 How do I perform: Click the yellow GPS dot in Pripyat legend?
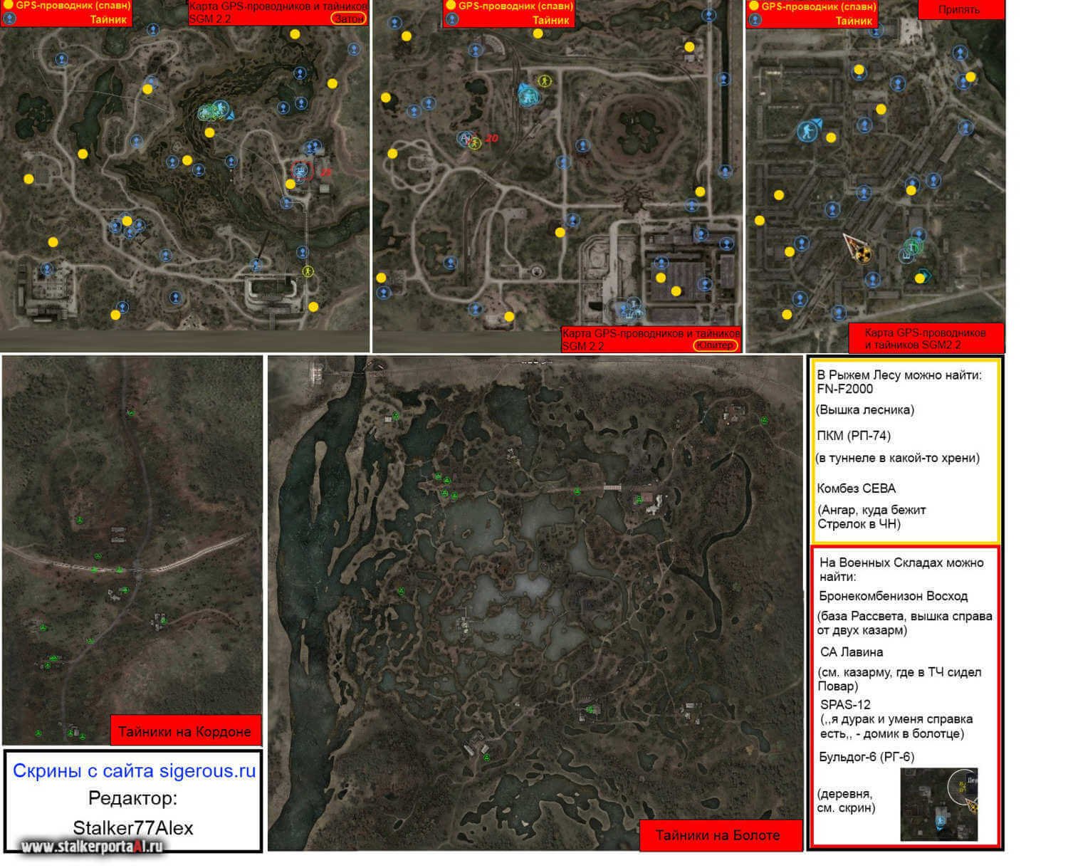click(x=753, y=6)
